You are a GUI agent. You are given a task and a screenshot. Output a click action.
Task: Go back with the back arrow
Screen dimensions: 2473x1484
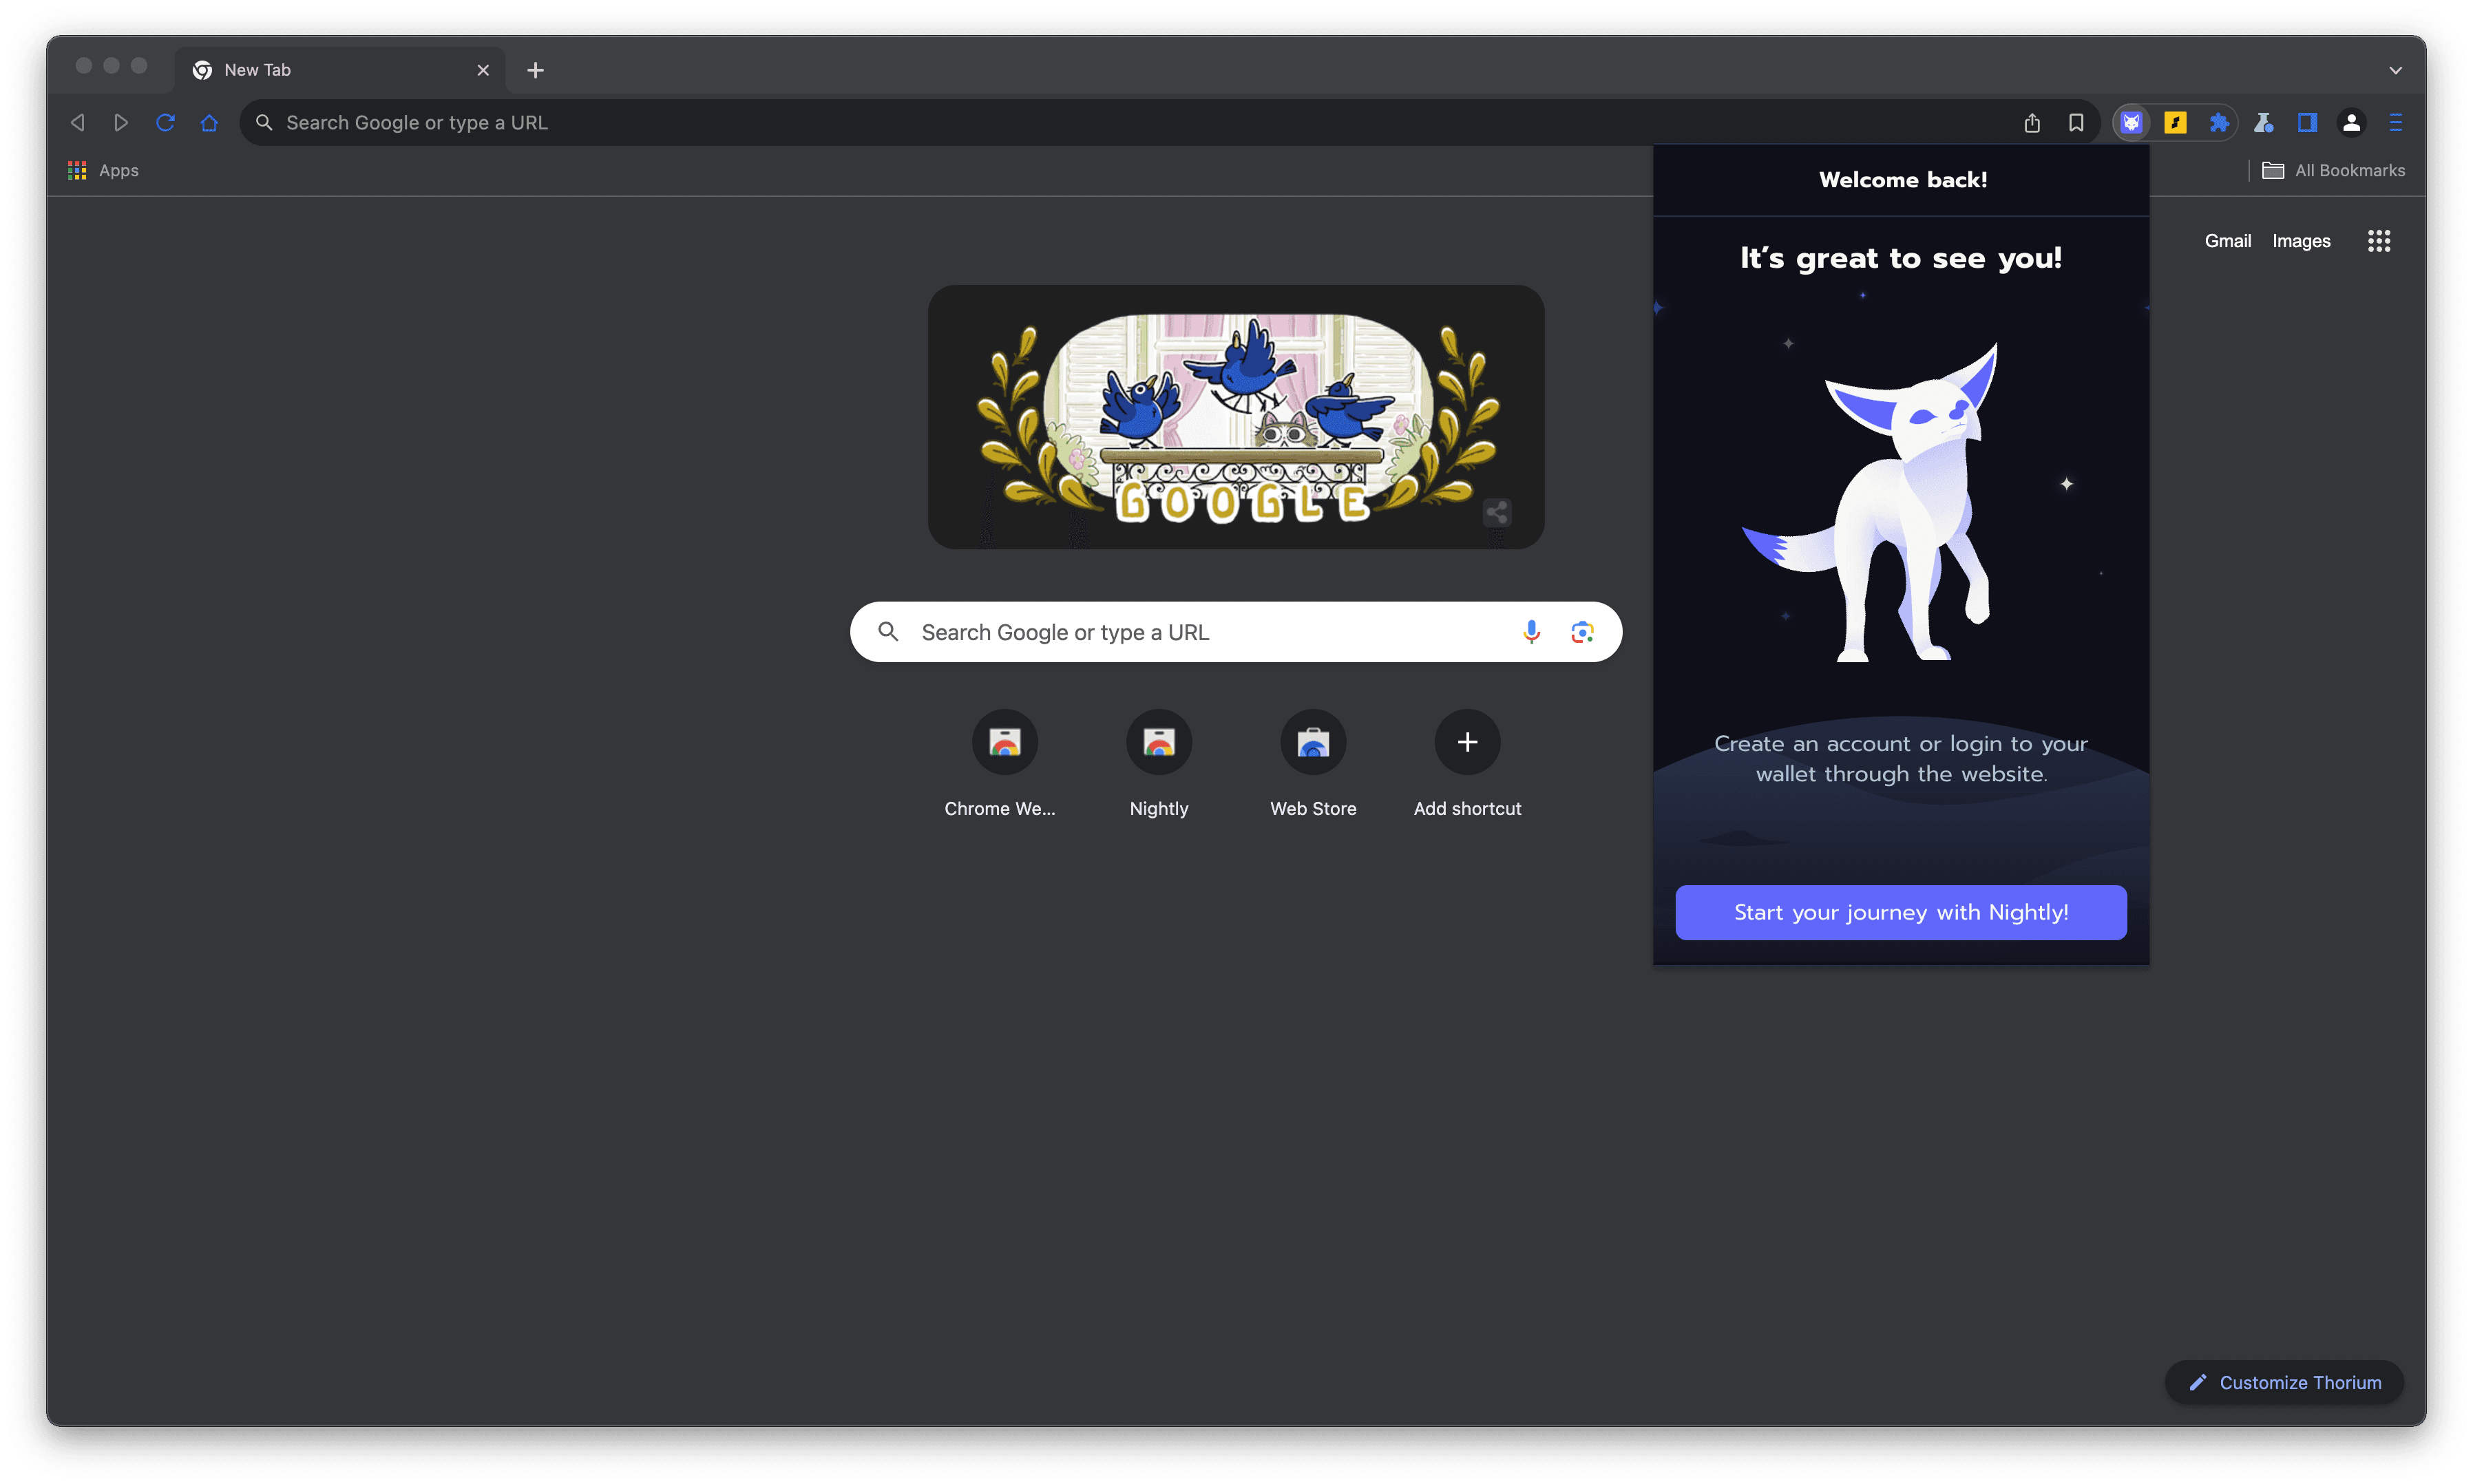(x=78, y=122)
